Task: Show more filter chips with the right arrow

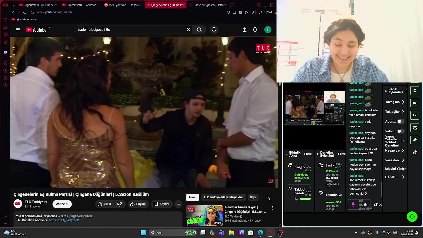Action: coord(269,199)
